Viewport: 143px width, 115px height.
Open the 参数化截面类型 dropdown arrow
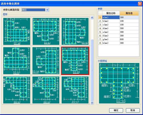coord(47,10)
